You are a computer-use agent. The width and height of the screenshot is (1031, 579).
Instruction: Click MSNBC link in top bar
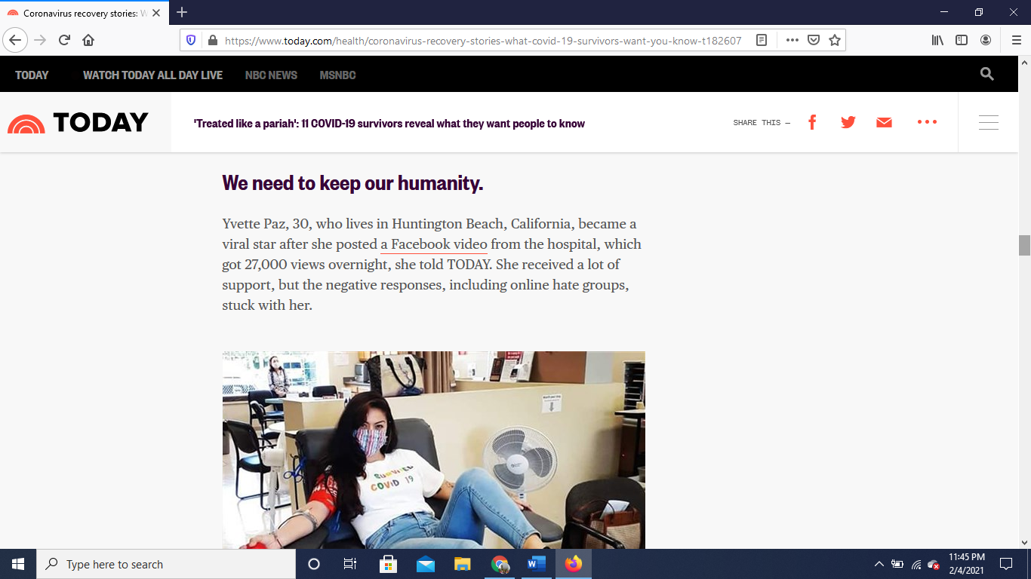[x=337, y=75]
